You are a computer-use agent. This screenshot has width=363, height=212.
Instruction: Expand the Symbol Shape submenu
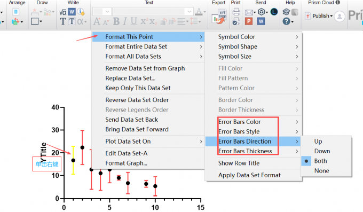297,46
